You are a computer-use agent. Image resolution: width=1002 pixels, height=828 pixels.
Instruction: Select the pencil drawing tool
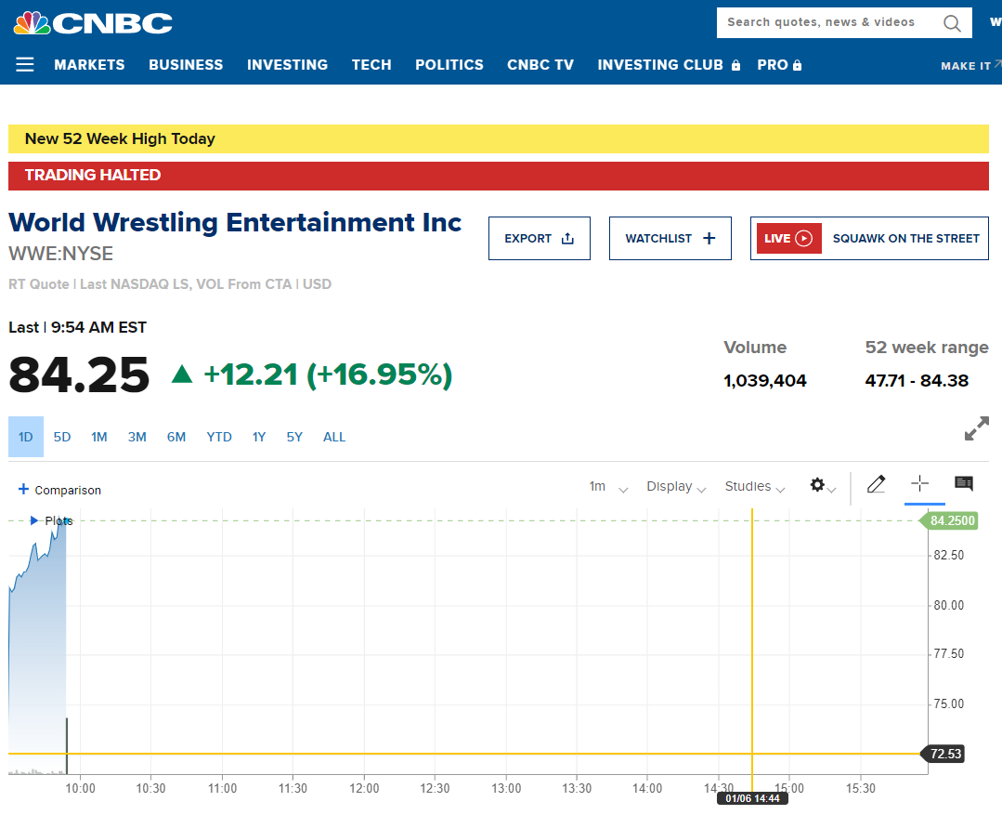point(876,484)
